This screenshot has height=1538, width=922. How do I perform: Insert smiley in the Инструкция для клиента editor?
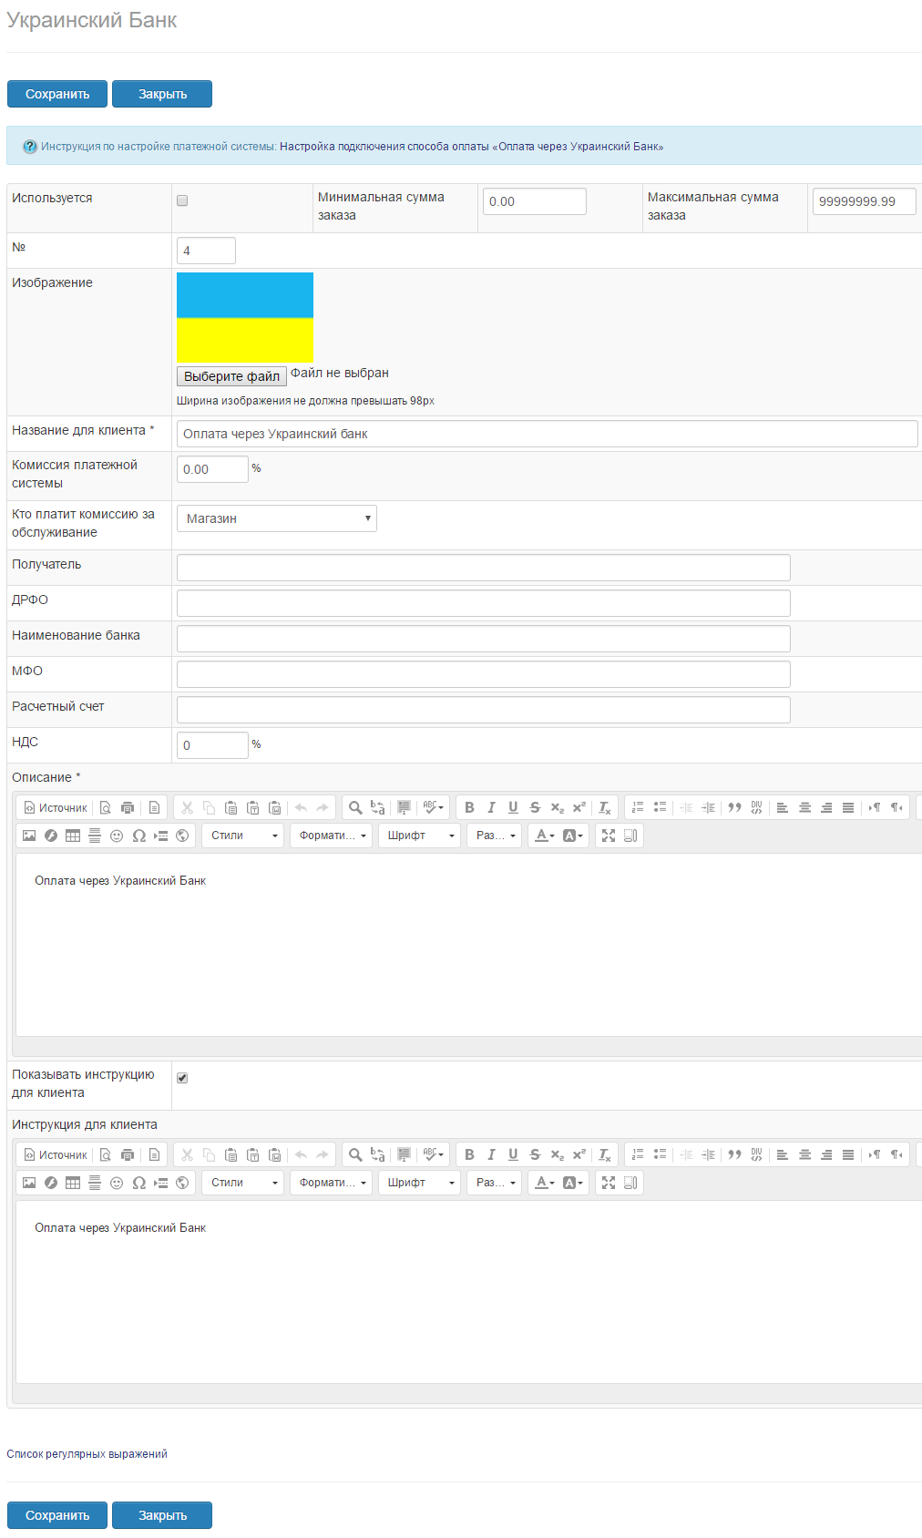pos(117,1183)
